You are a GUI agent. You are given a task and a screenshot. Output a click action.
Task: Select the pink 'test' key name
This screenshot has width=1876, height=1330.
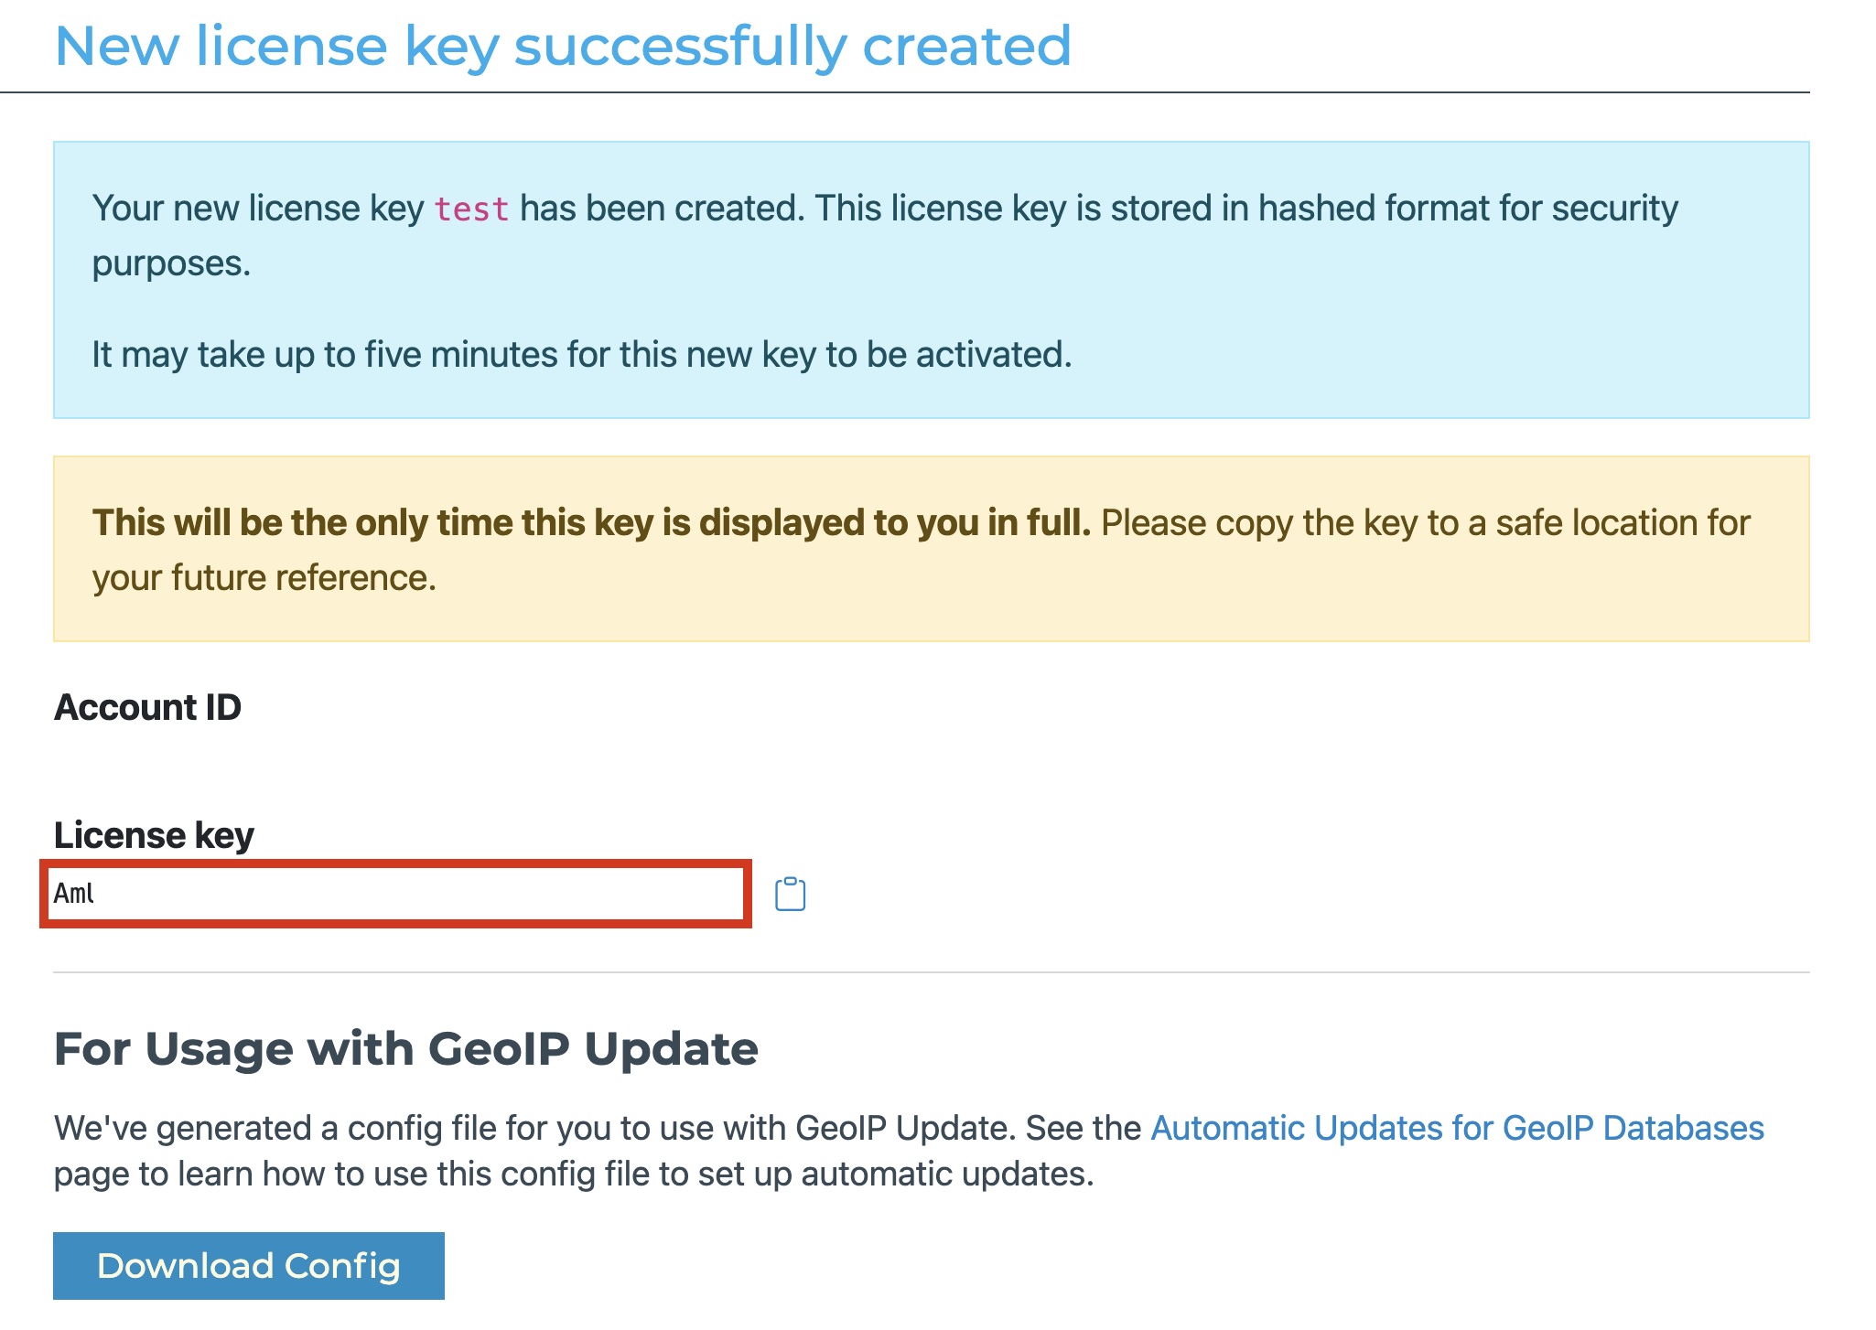(x=471, y=209)
